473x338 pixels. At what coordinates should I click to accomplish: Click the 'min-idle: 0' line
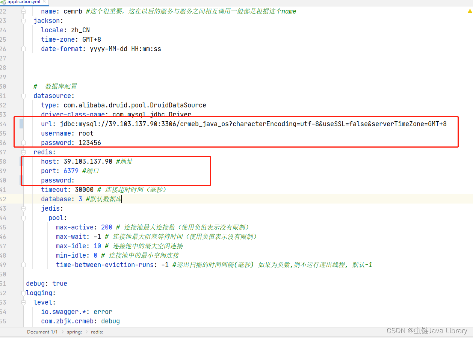[118, 255]
